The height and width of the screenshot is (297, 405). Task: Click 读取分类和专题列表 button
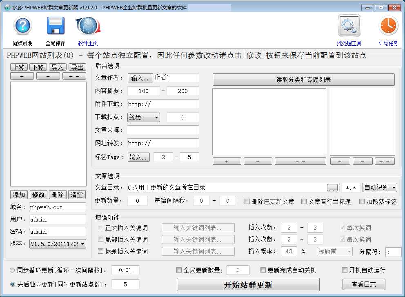tap(303, 80)
